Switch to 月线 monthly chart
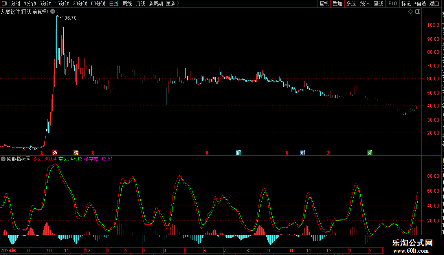 [x=140, y=4]
